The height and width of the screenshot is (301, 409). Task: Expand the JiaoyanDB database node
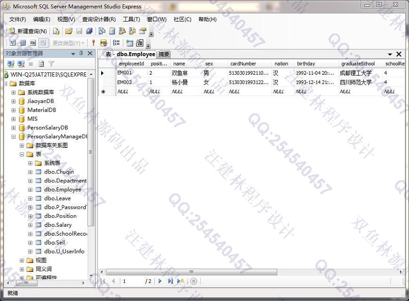[x=14, y=102]
